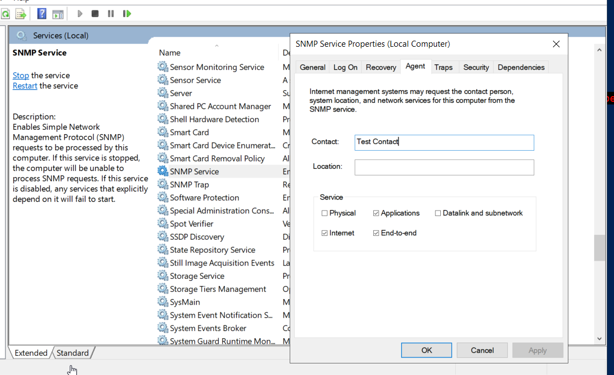
Task: Click the Stop the service link
Action: tap(21, 75)
